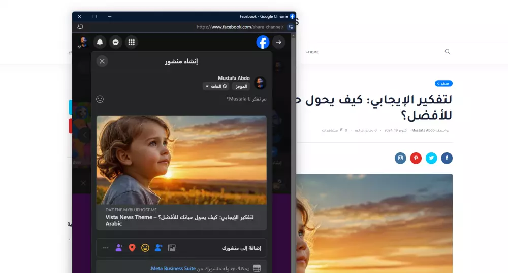Screen dimensions: 508x273
Task: Click the سفر category badge
Action: [x=443, y=84]
